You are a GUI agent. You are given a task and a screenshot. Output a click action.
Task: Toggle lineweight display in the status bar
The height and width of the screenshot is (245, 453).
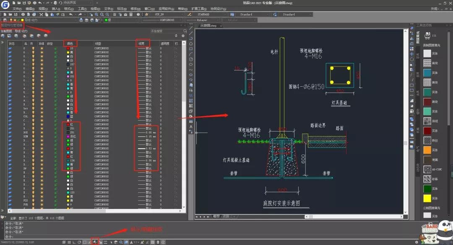pos(96,242)
